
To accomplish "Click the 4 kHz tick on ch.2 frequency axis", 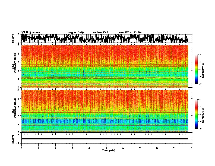I will tap(19, 116).
